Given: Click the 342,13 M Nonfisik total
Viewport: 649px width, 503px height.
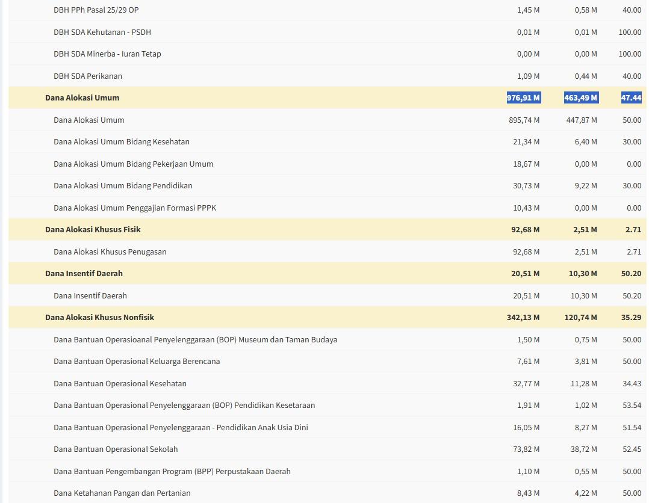Looking at the screenshot, I should click(x=523, y=317).
